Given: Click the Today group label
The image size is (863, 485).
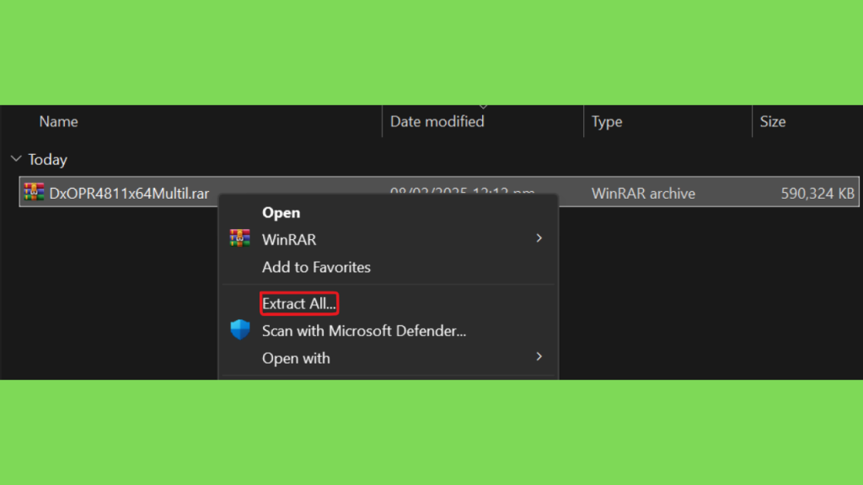Looking at the screenshot, I should (48, 159).
